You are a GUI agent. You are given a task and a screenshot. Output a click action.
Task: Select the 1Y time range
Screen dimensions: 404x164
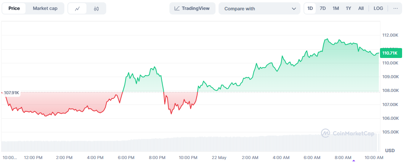click(x=348, y=8)
